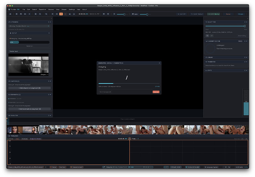255x177 pixels.
Task: Click the settings icon on Bookmarks panel header
Action: 48,95
